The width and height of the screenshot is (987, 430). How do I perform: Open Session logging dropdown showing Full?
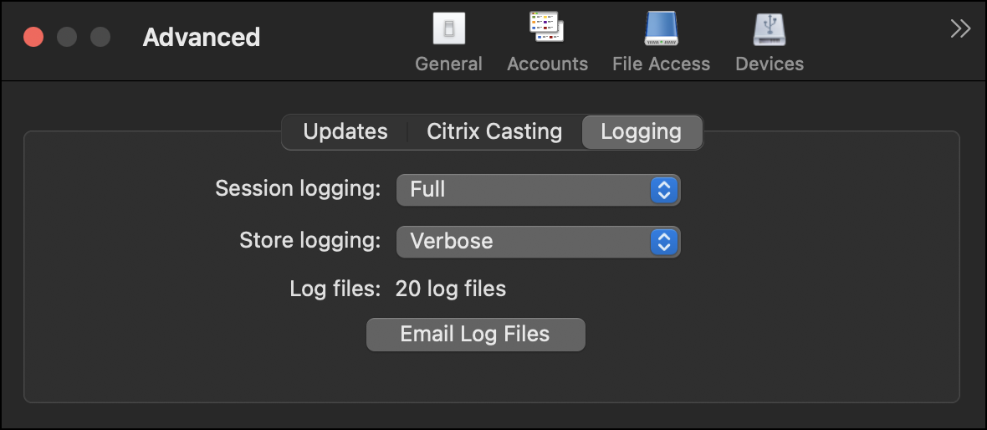click(538, 190)
